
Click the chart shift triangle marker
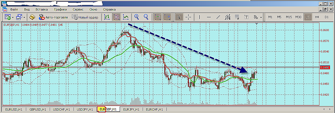point(256,24)
